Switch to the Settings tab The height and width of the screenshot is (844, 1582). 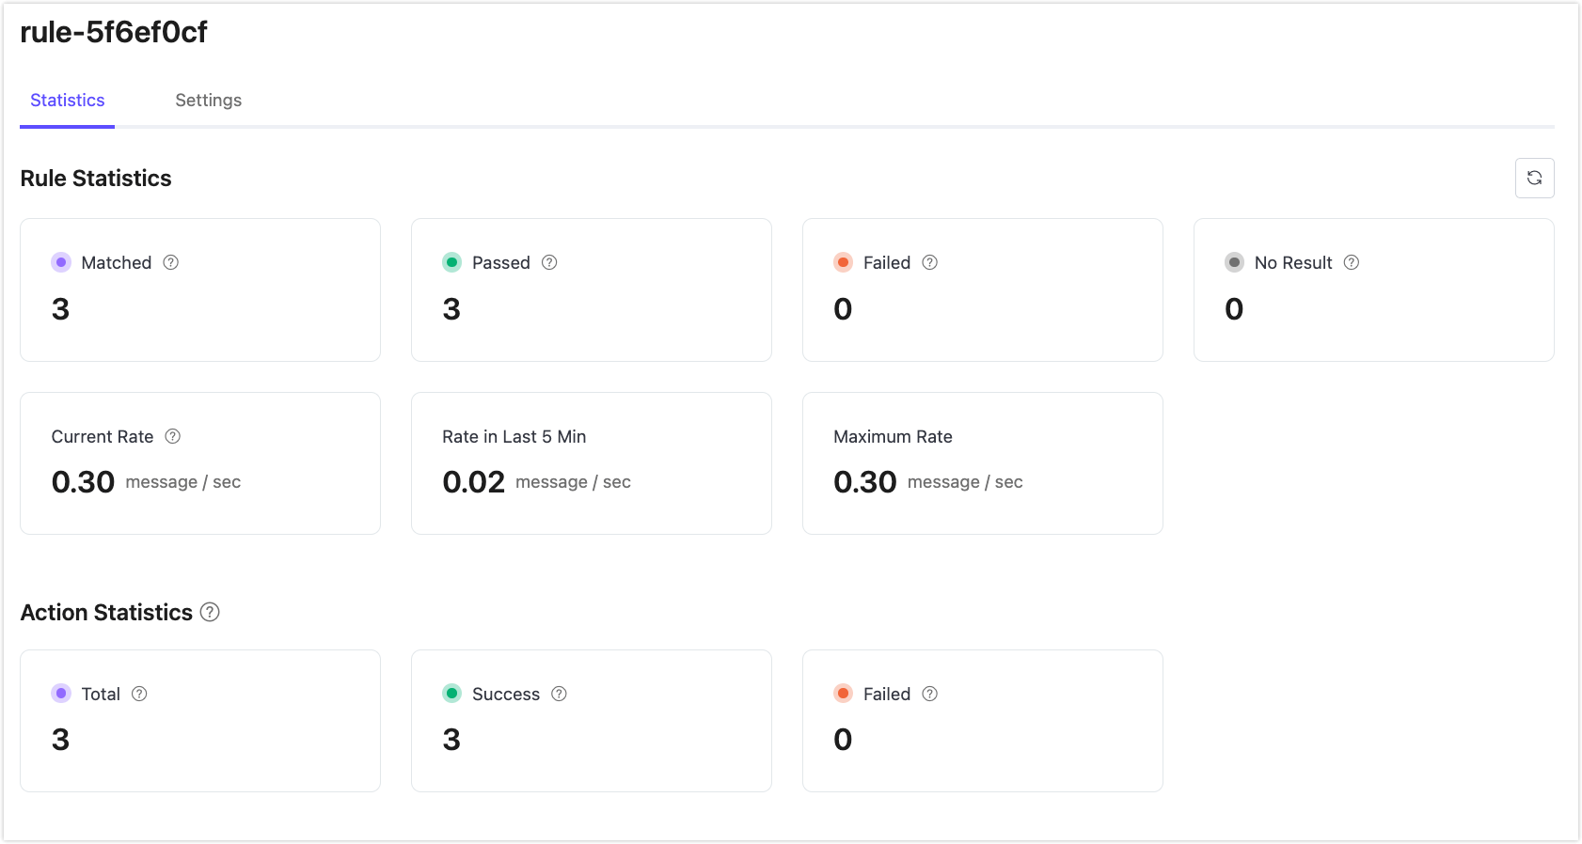coord(208,101)
